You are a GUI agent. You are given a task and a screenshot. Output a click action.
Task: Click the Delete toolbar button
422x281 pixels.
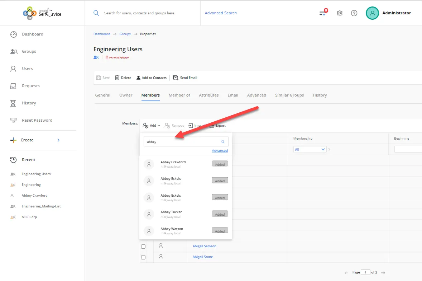123,78
